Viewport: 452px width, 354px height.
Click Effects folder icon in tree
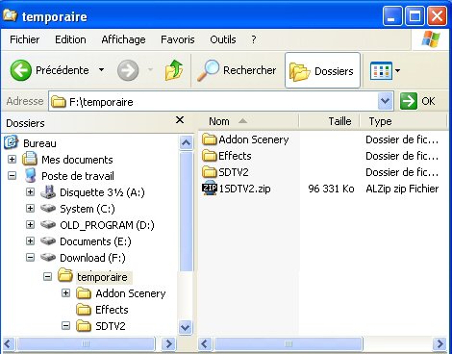click(x=84, y=309)
